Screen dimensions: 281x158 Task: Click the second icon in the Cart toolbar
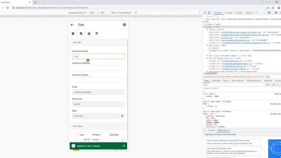click(x=81, y=33)
